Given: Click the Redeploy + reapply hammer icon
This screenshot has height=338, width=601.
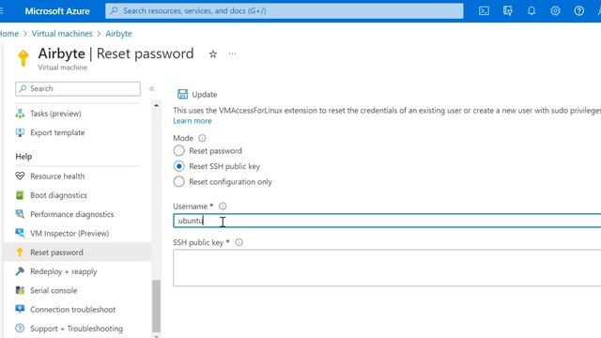Looking at the screenshot, I should (20, 271).
